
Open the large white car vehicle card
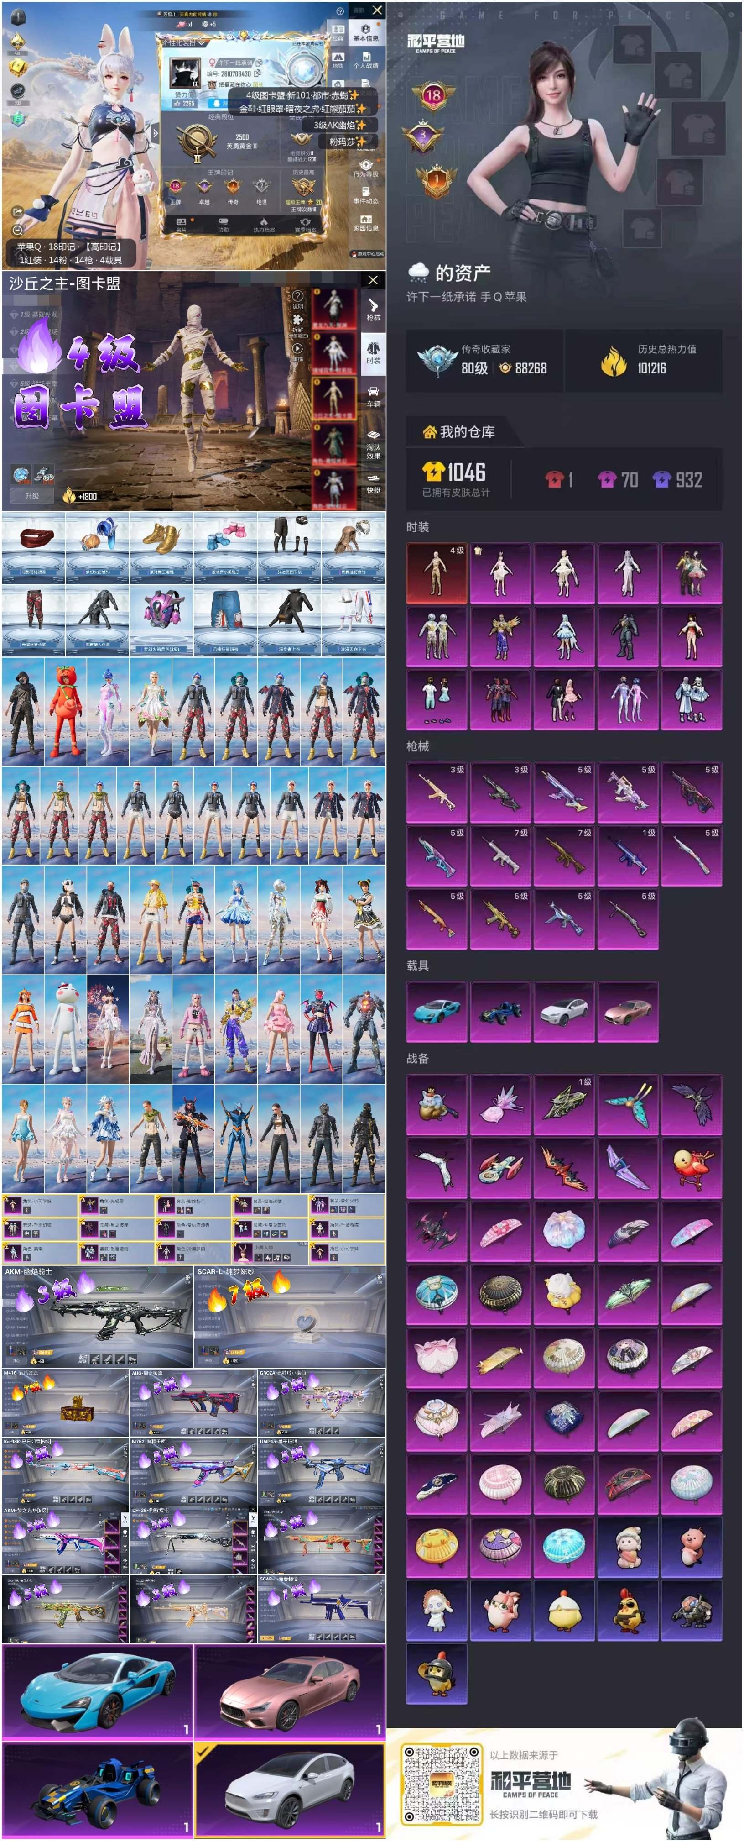[x=290, y=1790]
